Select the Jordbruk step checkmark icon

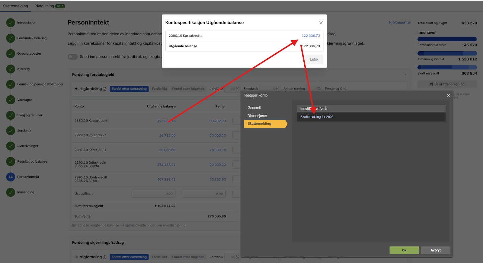click(11, 131)
